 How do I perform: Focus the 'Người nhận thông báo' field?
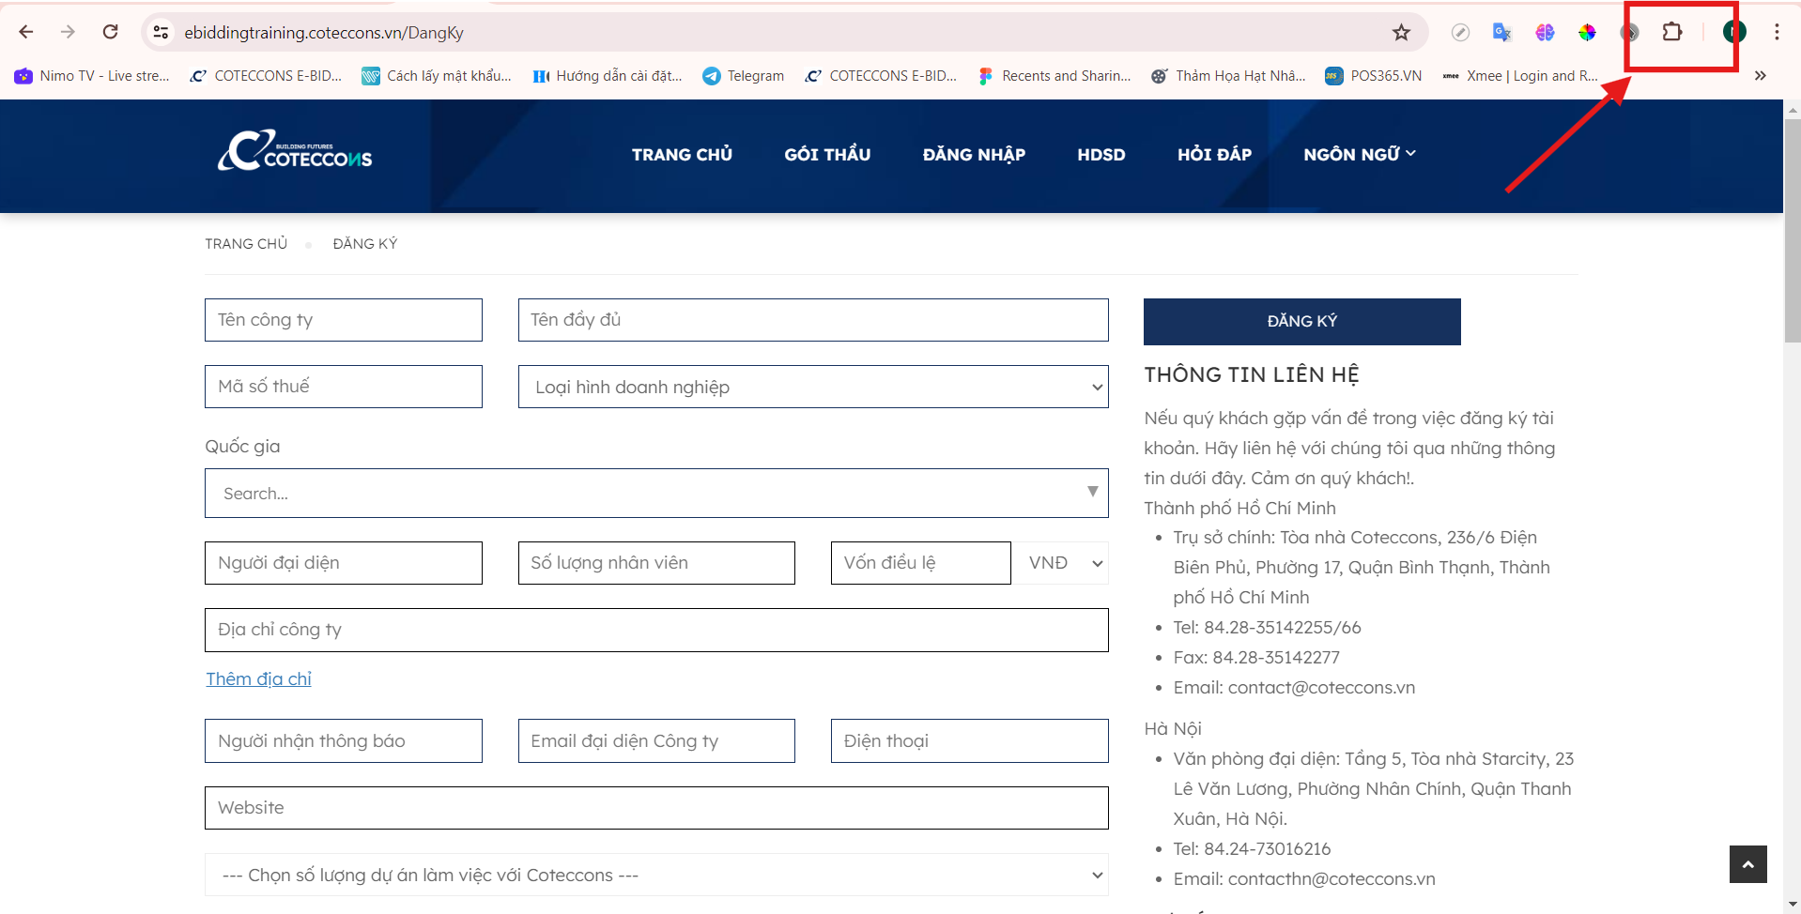[x=344, y=740]
